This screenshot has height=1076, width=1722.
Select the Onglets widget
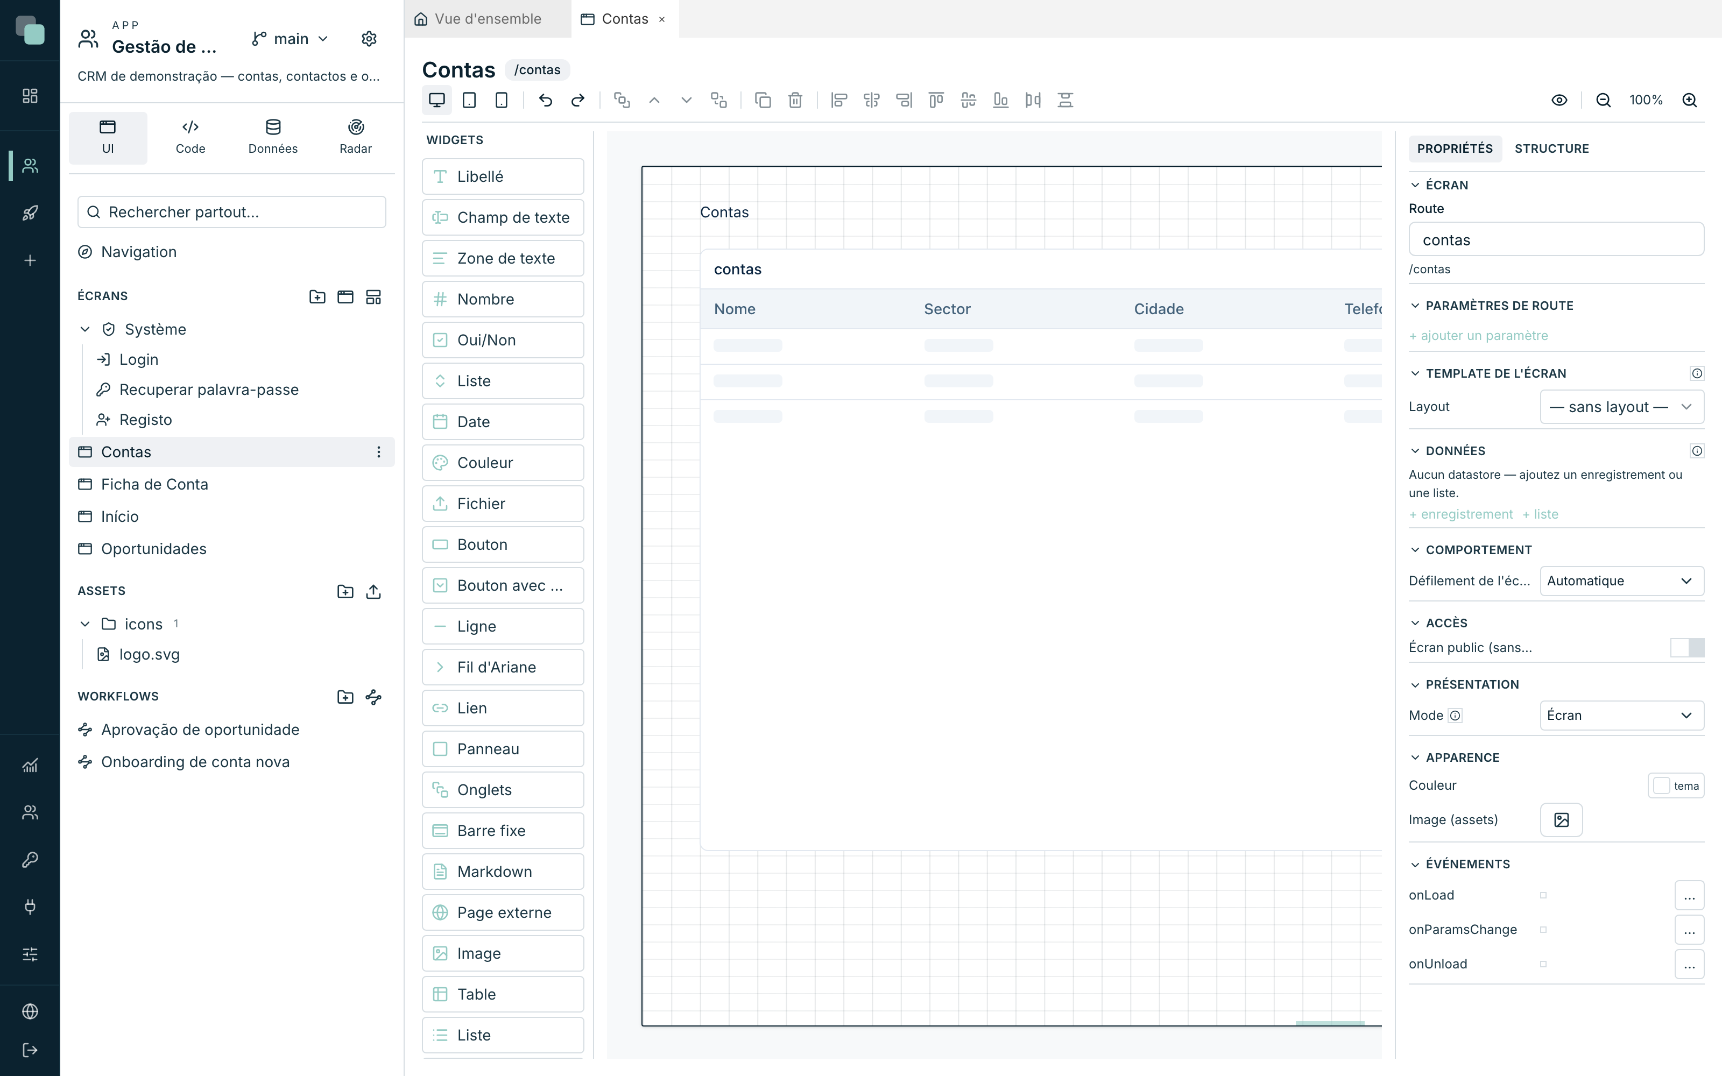click(x=503, y=790)
